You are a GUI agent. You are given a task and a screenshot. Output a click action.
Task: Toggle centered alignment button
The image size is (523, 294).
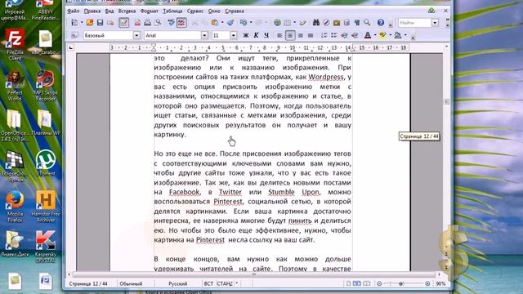pos(290,35)
